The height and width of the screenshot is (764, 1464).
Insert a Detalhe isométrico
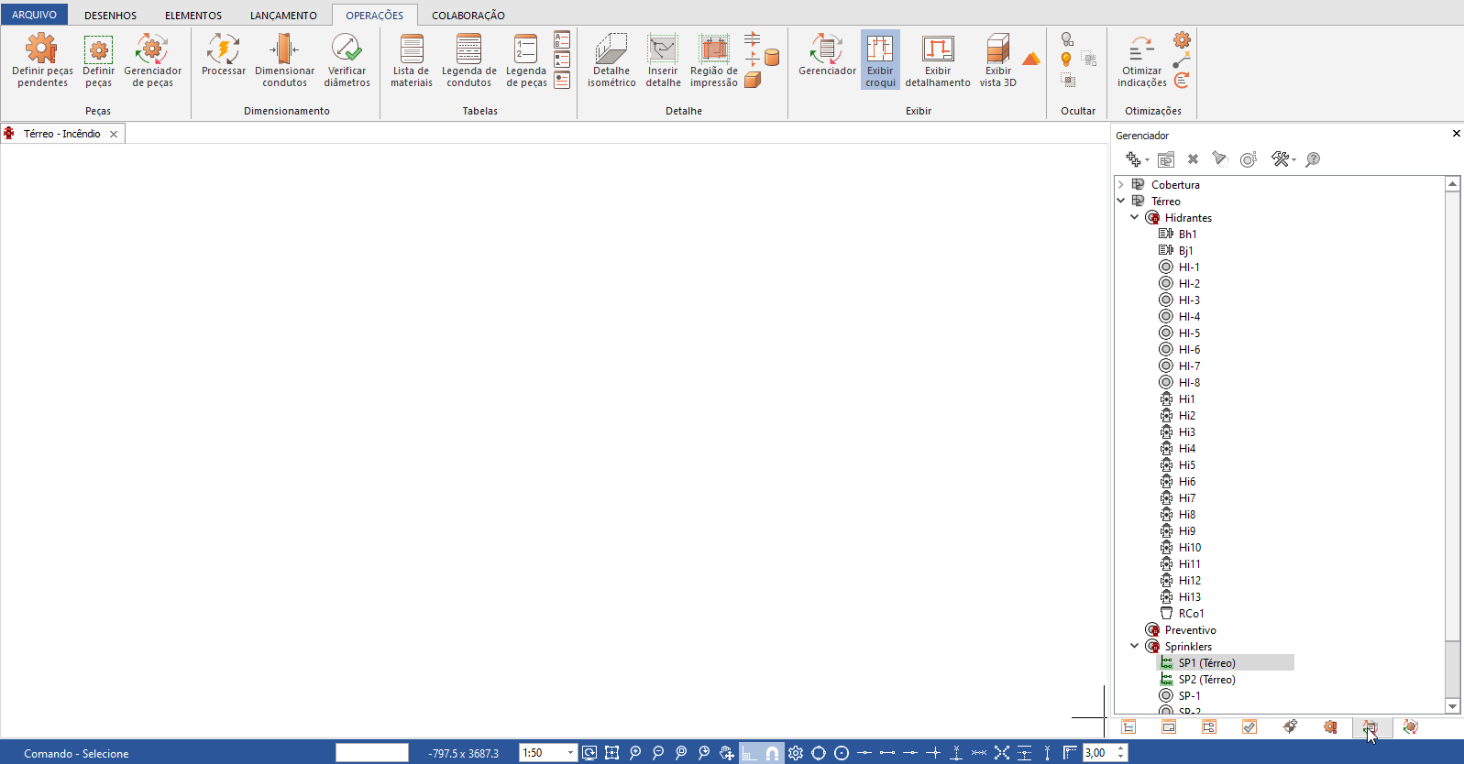611,60
